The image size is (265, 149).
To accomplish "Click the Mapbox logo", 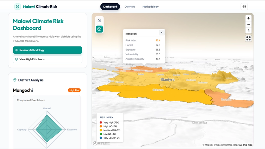I will coord(101,143).
